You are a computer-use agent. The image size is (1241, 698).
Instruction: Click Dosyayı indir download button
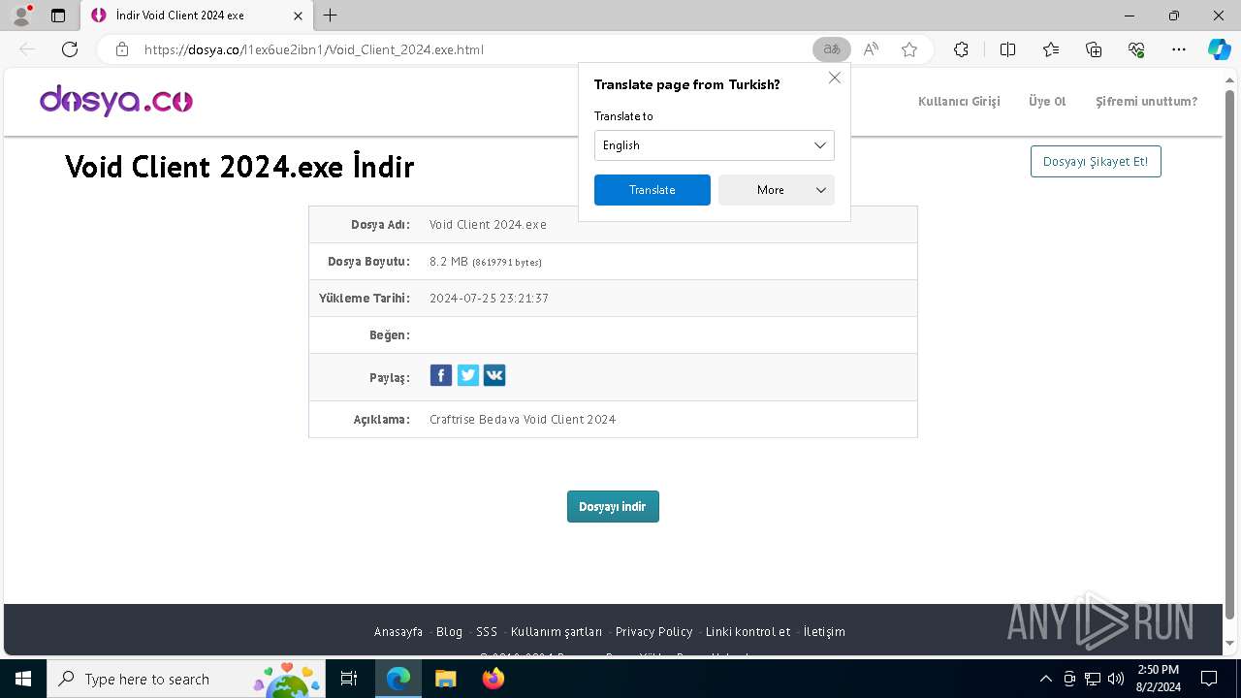(613, 506)
